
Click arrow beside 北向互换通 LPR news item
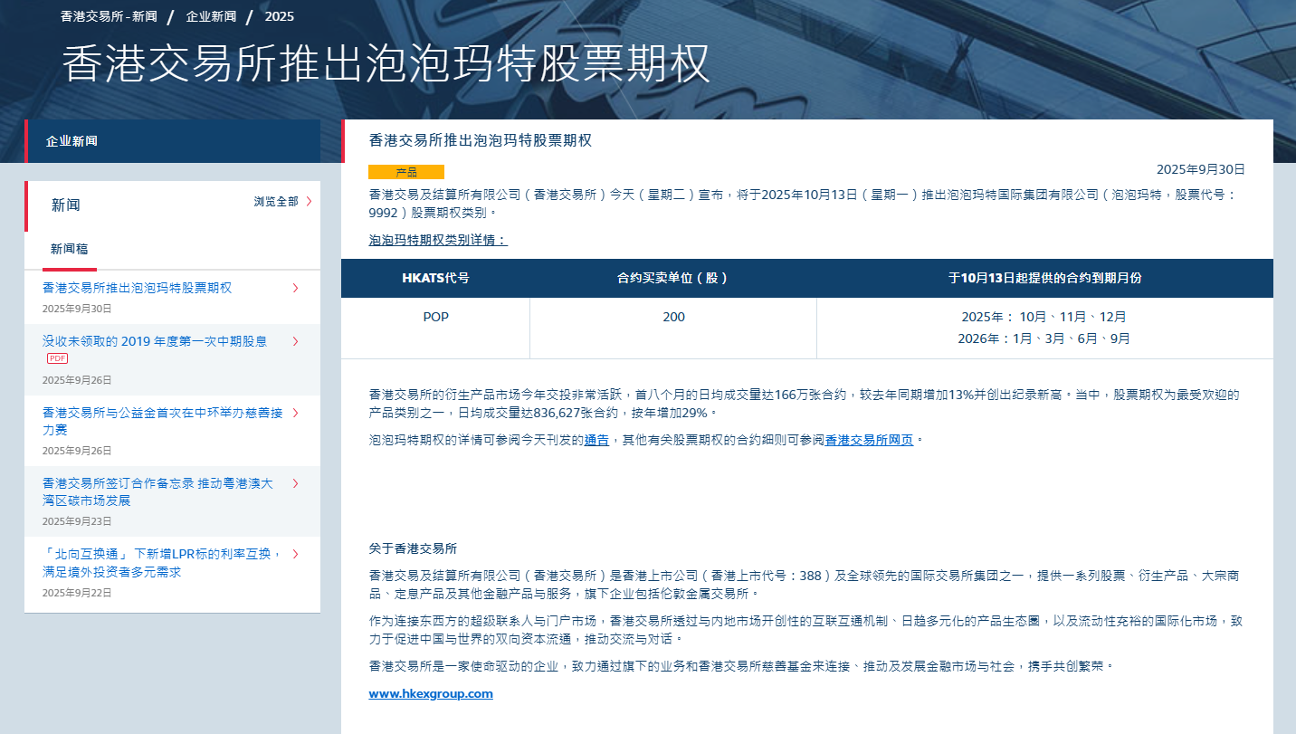(295, 554)
